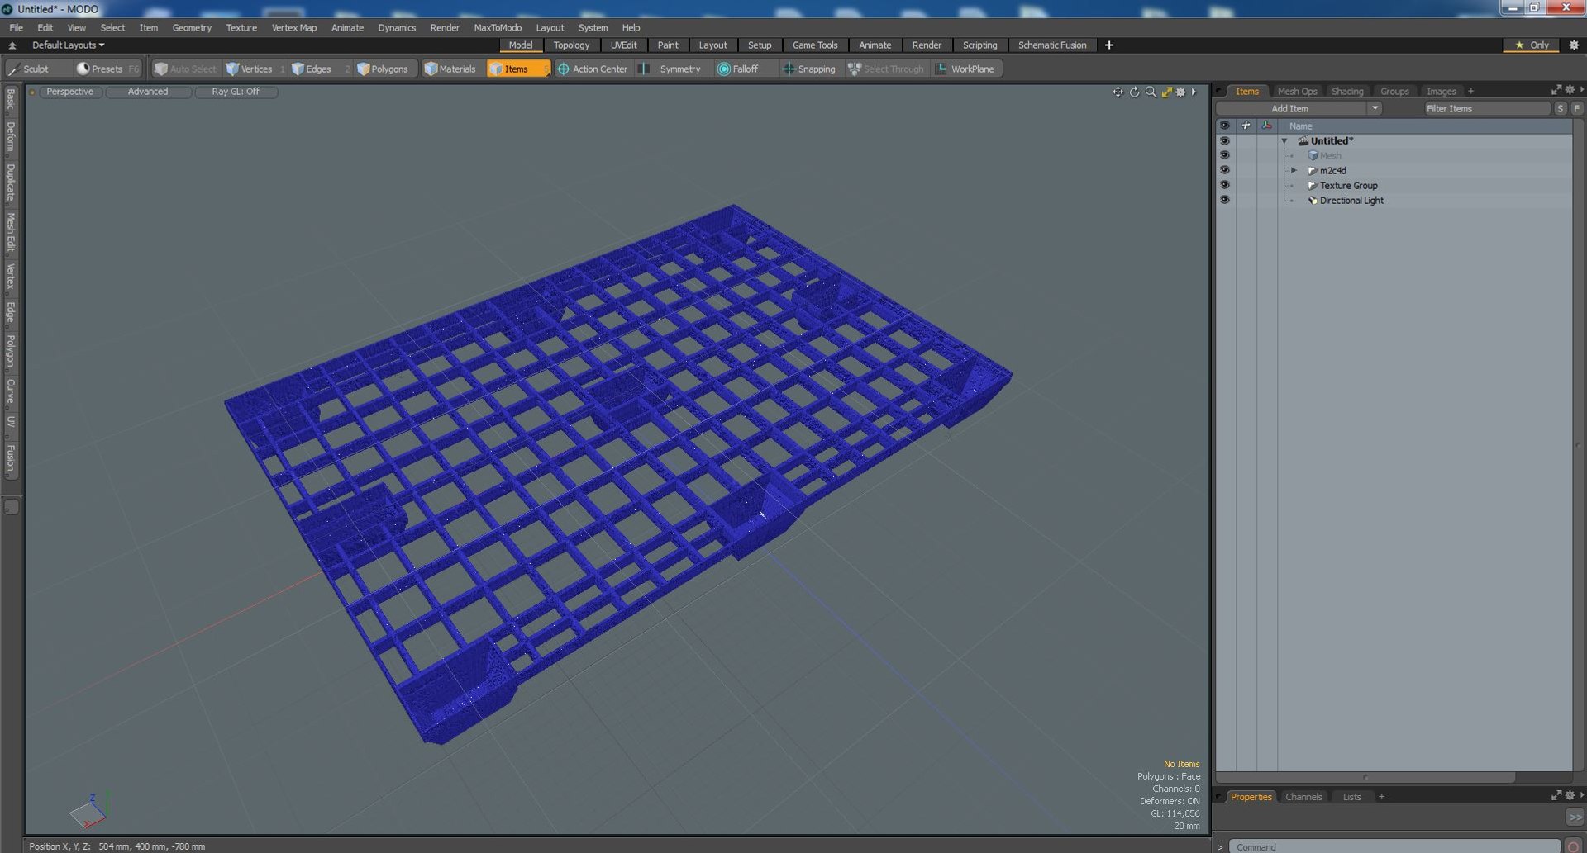The width and height of the screenshot is (1587, 853).
Task: Click the F filter button
Action: (x=1576, y=108)
